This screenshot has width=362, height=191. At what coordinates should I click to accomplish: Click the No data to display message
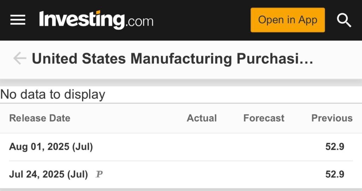(x=53, y=94)
